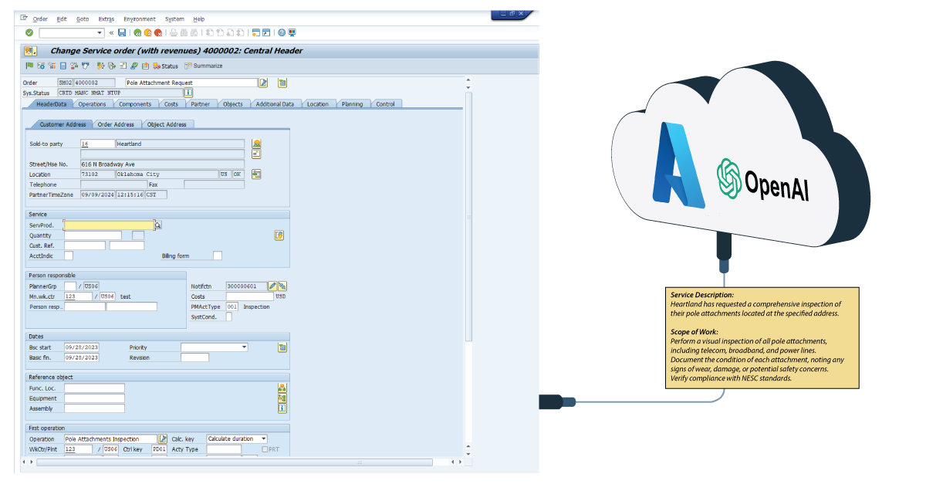
Task: Open the System menu
Action: [174, 19]
